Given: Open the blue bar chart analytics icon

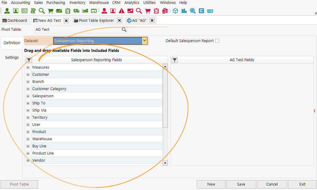Looking at the screenshot, I should pos(184,11).
